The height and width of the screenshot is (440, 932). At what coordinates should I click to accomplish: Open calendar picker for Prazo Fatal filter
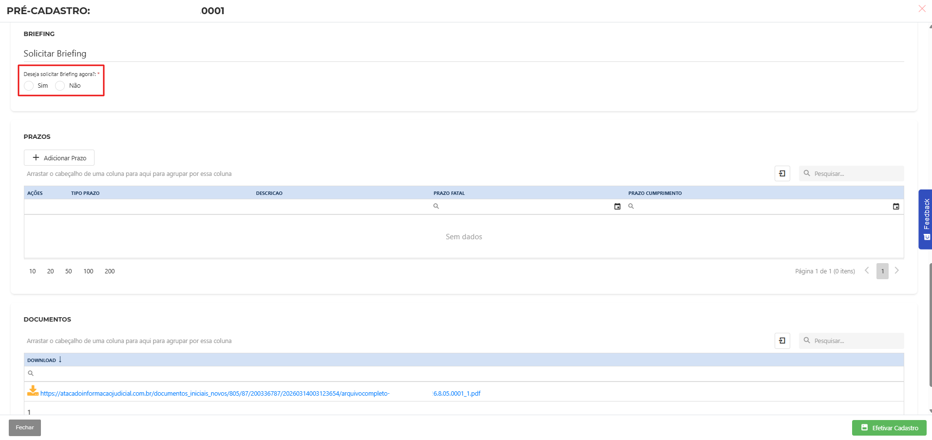tap(617, 207)
